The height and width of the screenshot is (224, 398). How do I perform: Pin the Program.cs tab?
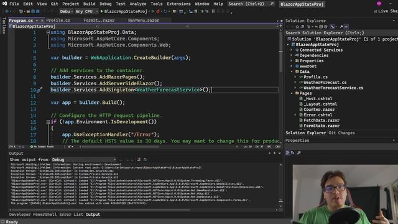37,21
